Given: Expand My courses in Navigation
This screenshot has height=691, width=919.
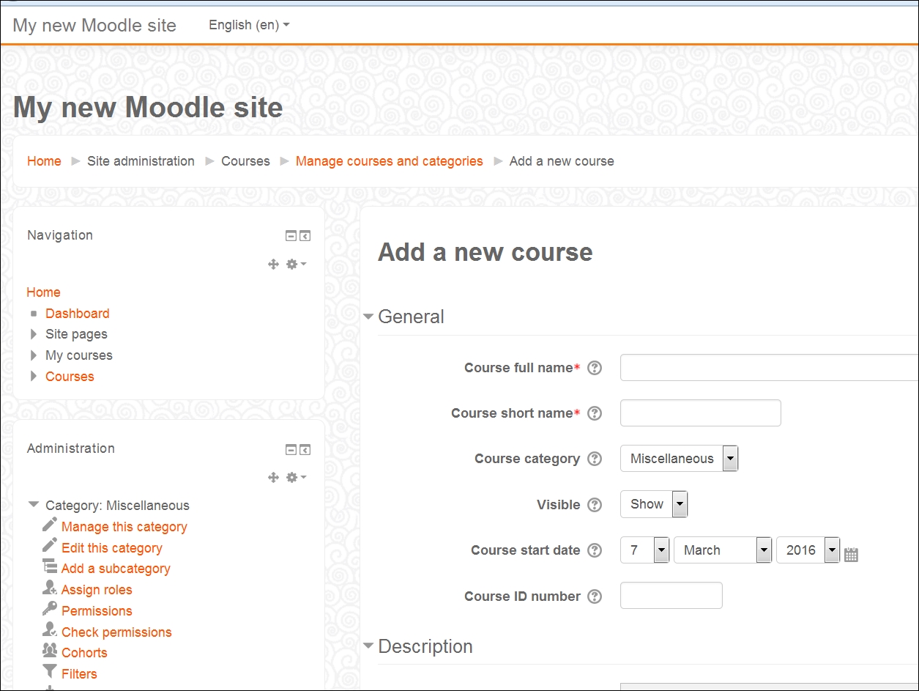Looking at the screenshot, I should (x=33, y=355).
